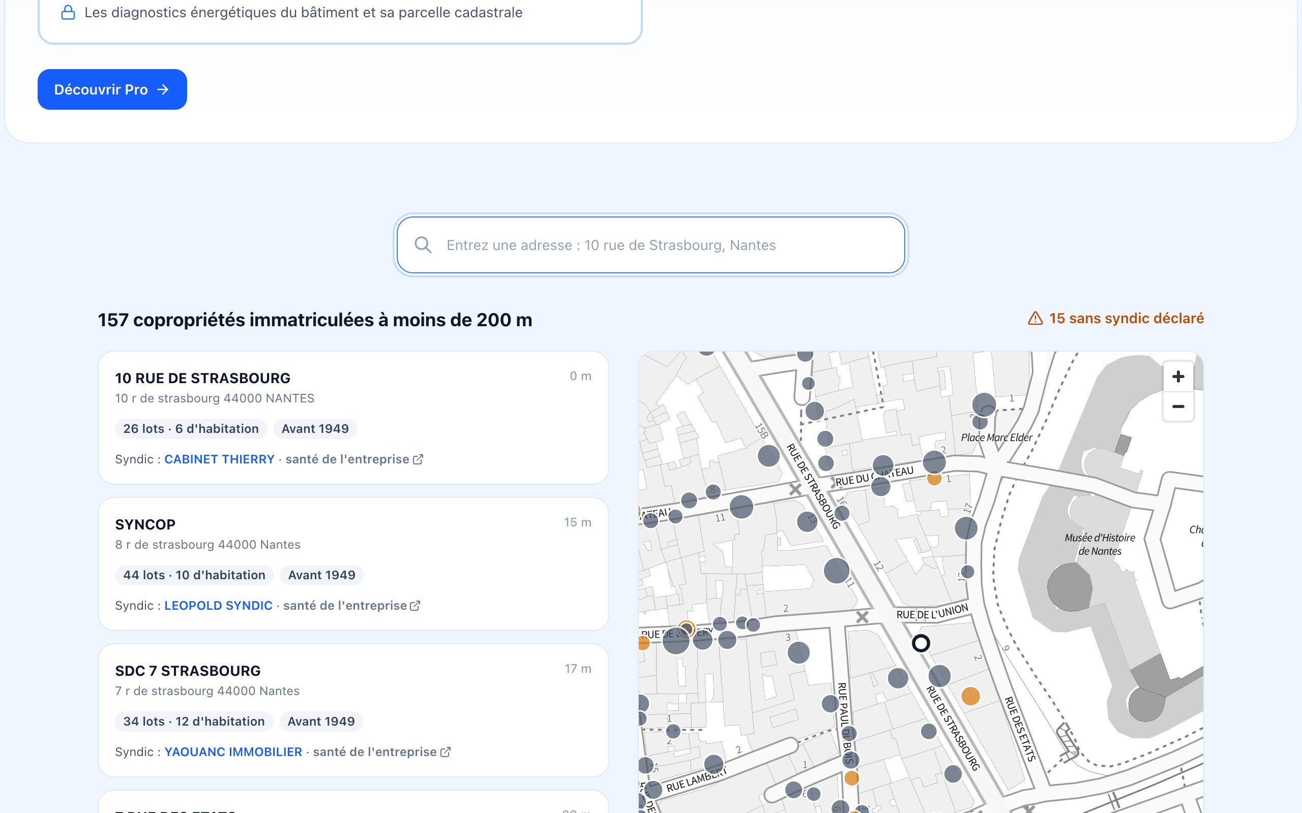Open LEOPOLD SYNDIC link
This screenshot has width=1302, height=813.
tap(218, 606)
